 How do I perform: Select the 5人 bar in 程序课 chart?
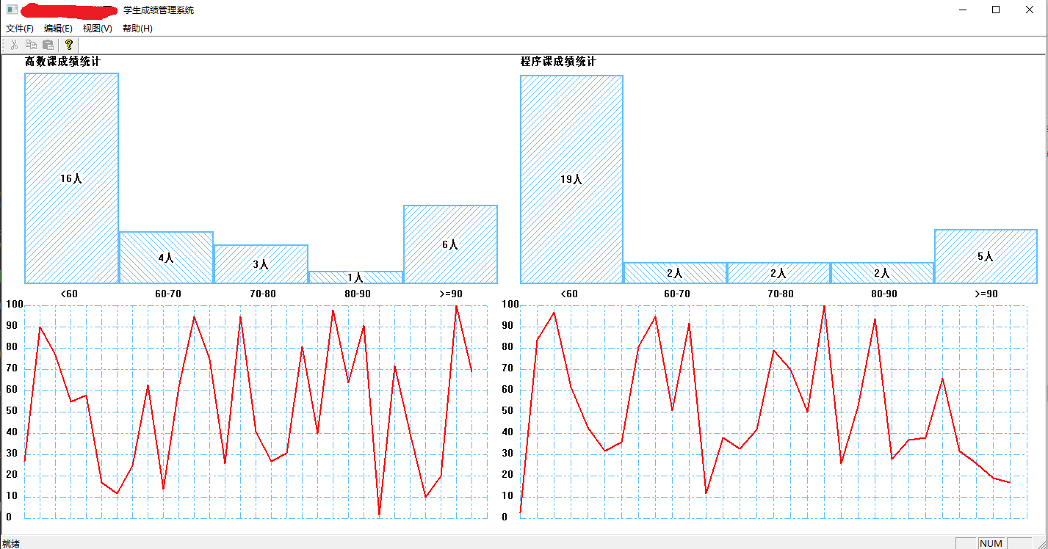tap(986, 256)
